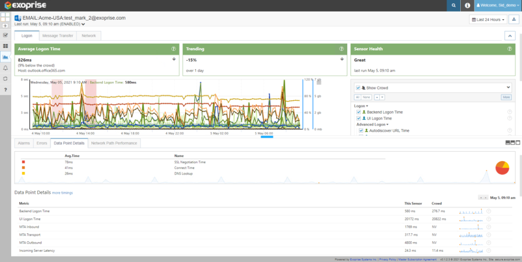
Task: Expand sidebar with the arrow button
Action: pos(5,25)
